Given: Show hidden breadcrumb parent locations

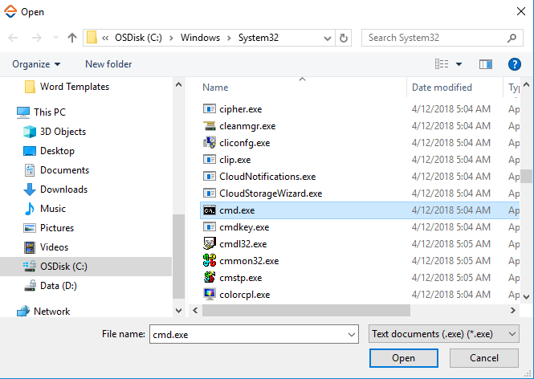Looking at the screenshot, I should coord(105,38).
